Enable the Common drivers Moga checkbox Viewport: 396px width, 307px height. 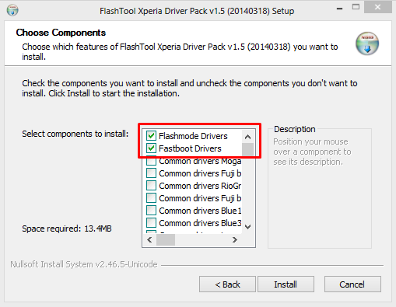151,161
